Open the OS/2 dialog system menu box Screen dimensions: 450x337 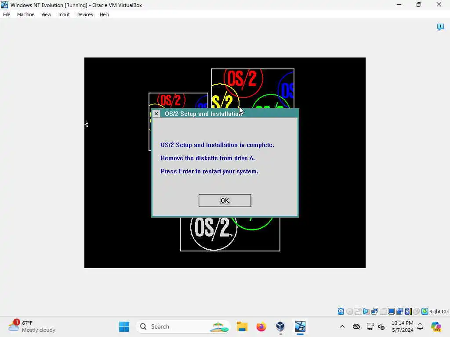[x=156, y=114]
